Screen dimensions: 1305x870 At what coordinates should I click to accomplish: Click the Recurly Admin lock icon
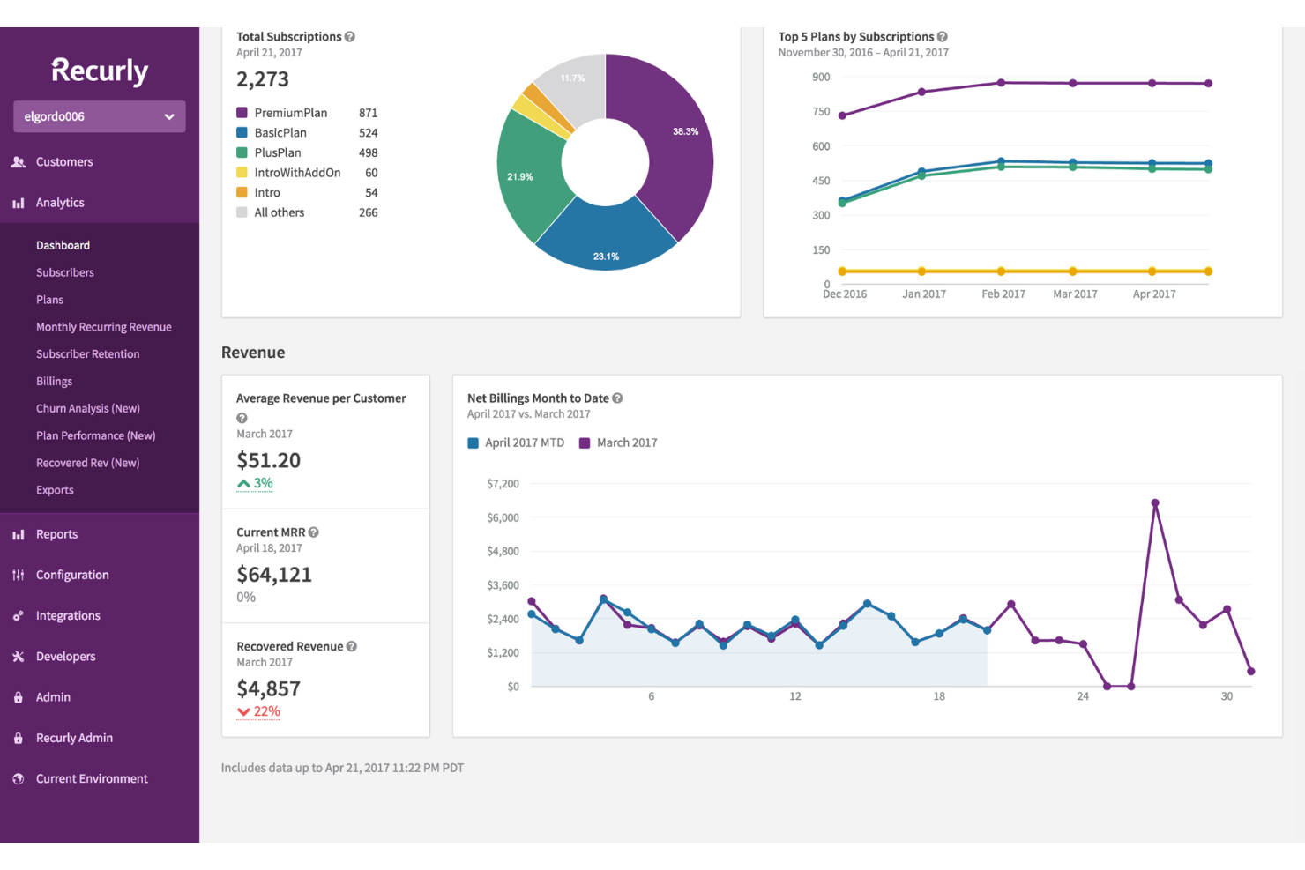point(18,738)
